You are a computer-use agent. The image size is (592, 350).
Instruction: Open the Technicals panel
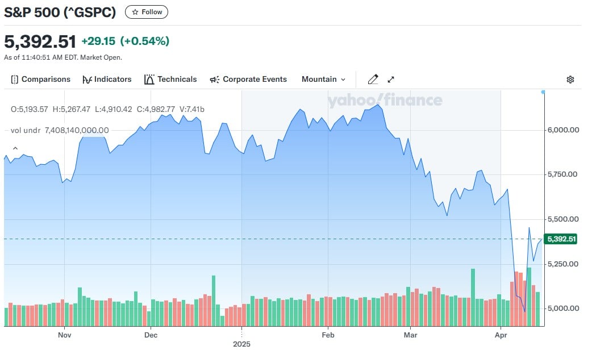pyautogui.click(x=170, y=80)
